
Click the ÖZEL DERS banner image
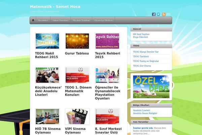pos(151,87)
